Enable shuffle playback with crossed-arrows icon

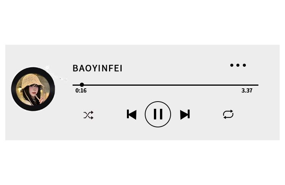coord(89,115)
